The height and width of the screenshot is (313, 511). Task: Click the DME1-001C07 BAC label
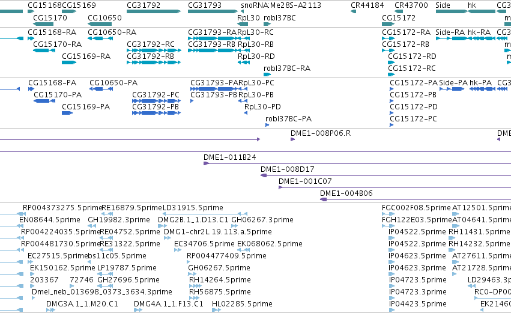[x=305, y=181]
